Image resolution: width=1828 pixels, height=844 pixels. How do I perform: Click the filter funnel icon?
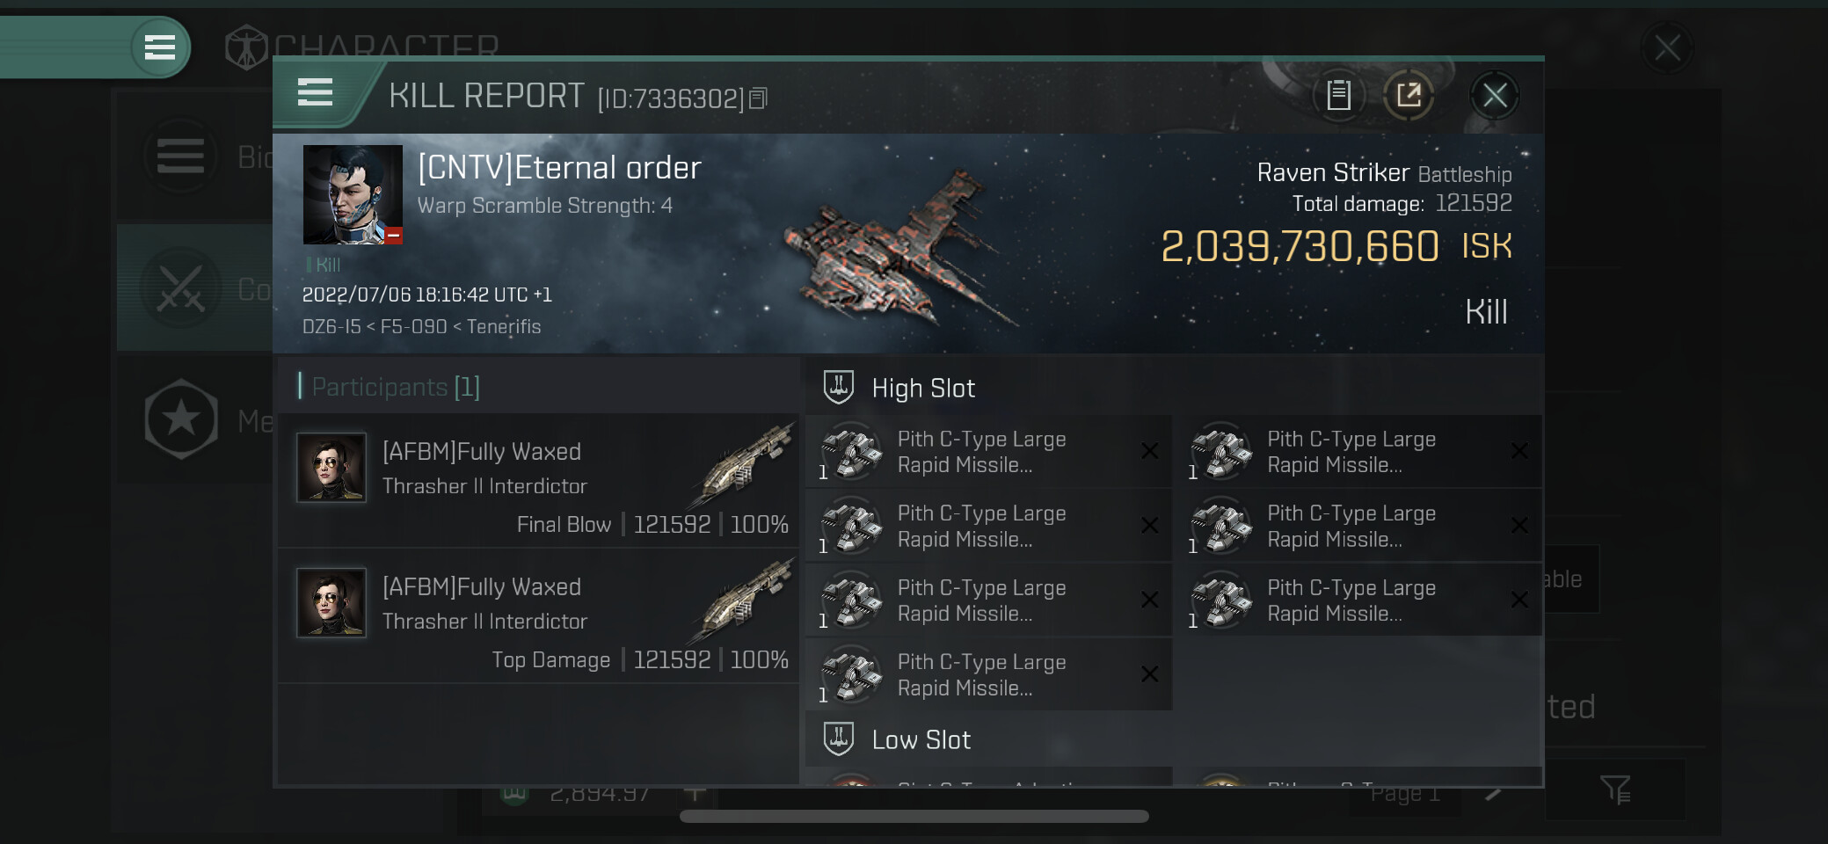point(1614,789)
